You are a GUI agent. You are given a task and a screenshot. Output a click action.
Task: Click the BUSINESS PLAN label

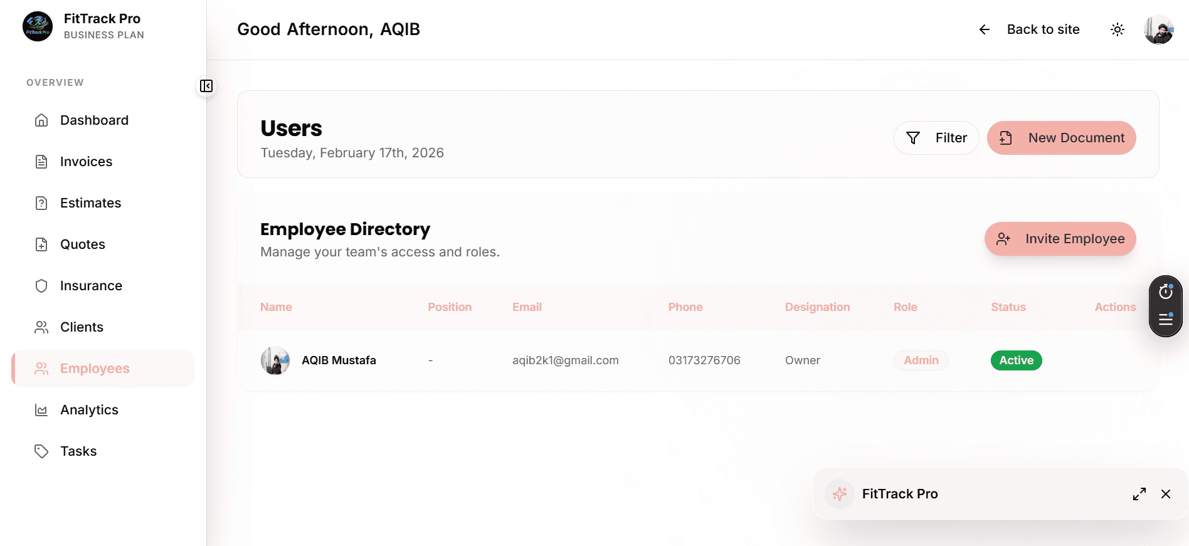click(x=104, y=35)
